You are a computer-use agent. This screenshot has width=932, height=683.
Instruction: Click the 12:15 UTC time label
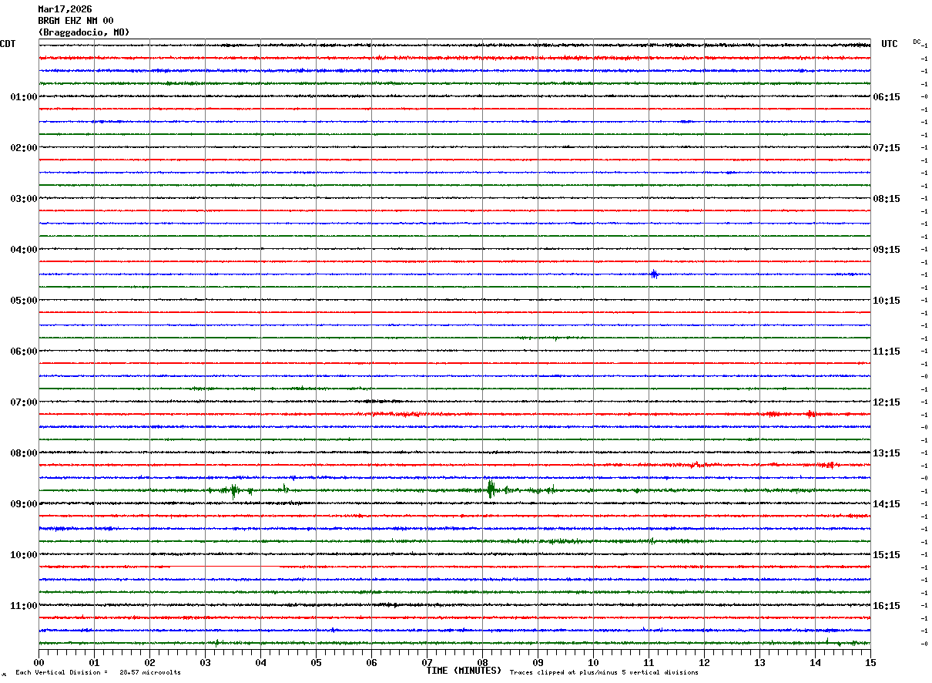click(886, 402)
